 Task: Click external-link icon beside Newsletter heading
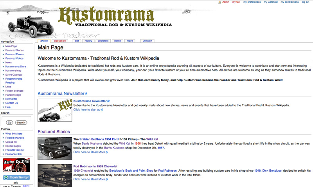click(86, 94)
